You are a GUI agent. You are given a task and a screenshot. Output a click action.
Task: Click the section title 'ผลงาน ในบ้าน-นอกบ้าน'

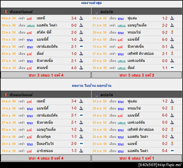click(x=91, y=86)
